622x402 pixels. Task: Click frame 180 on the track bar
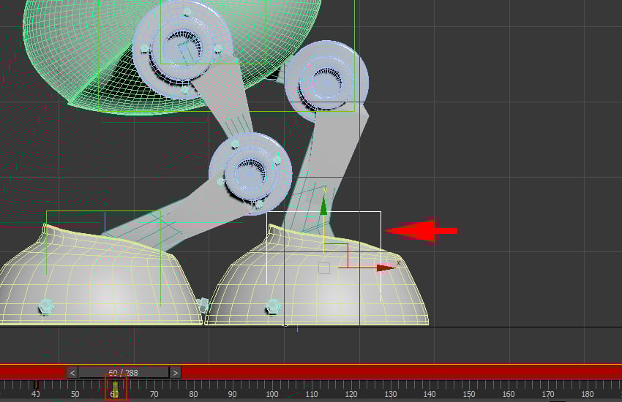point(588,394)
